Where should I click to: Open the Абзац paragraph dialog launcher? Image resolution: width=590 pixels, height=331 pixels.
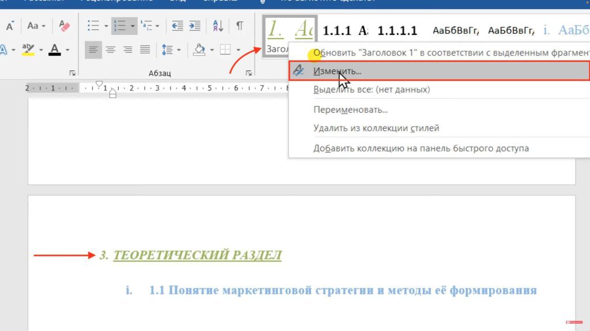[249, 73]
